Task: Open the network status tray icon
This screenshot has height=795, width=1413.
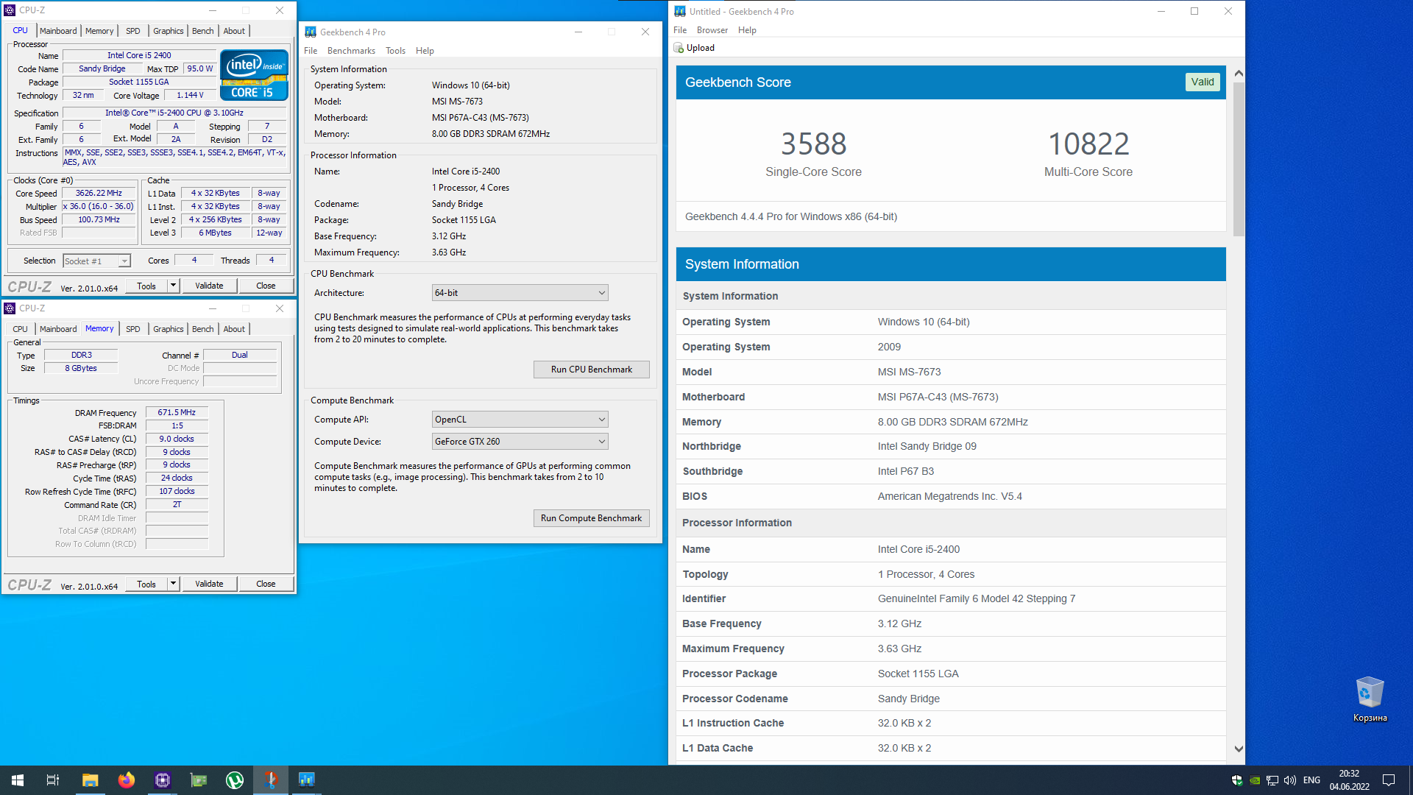Action: tap(1272, 780)
